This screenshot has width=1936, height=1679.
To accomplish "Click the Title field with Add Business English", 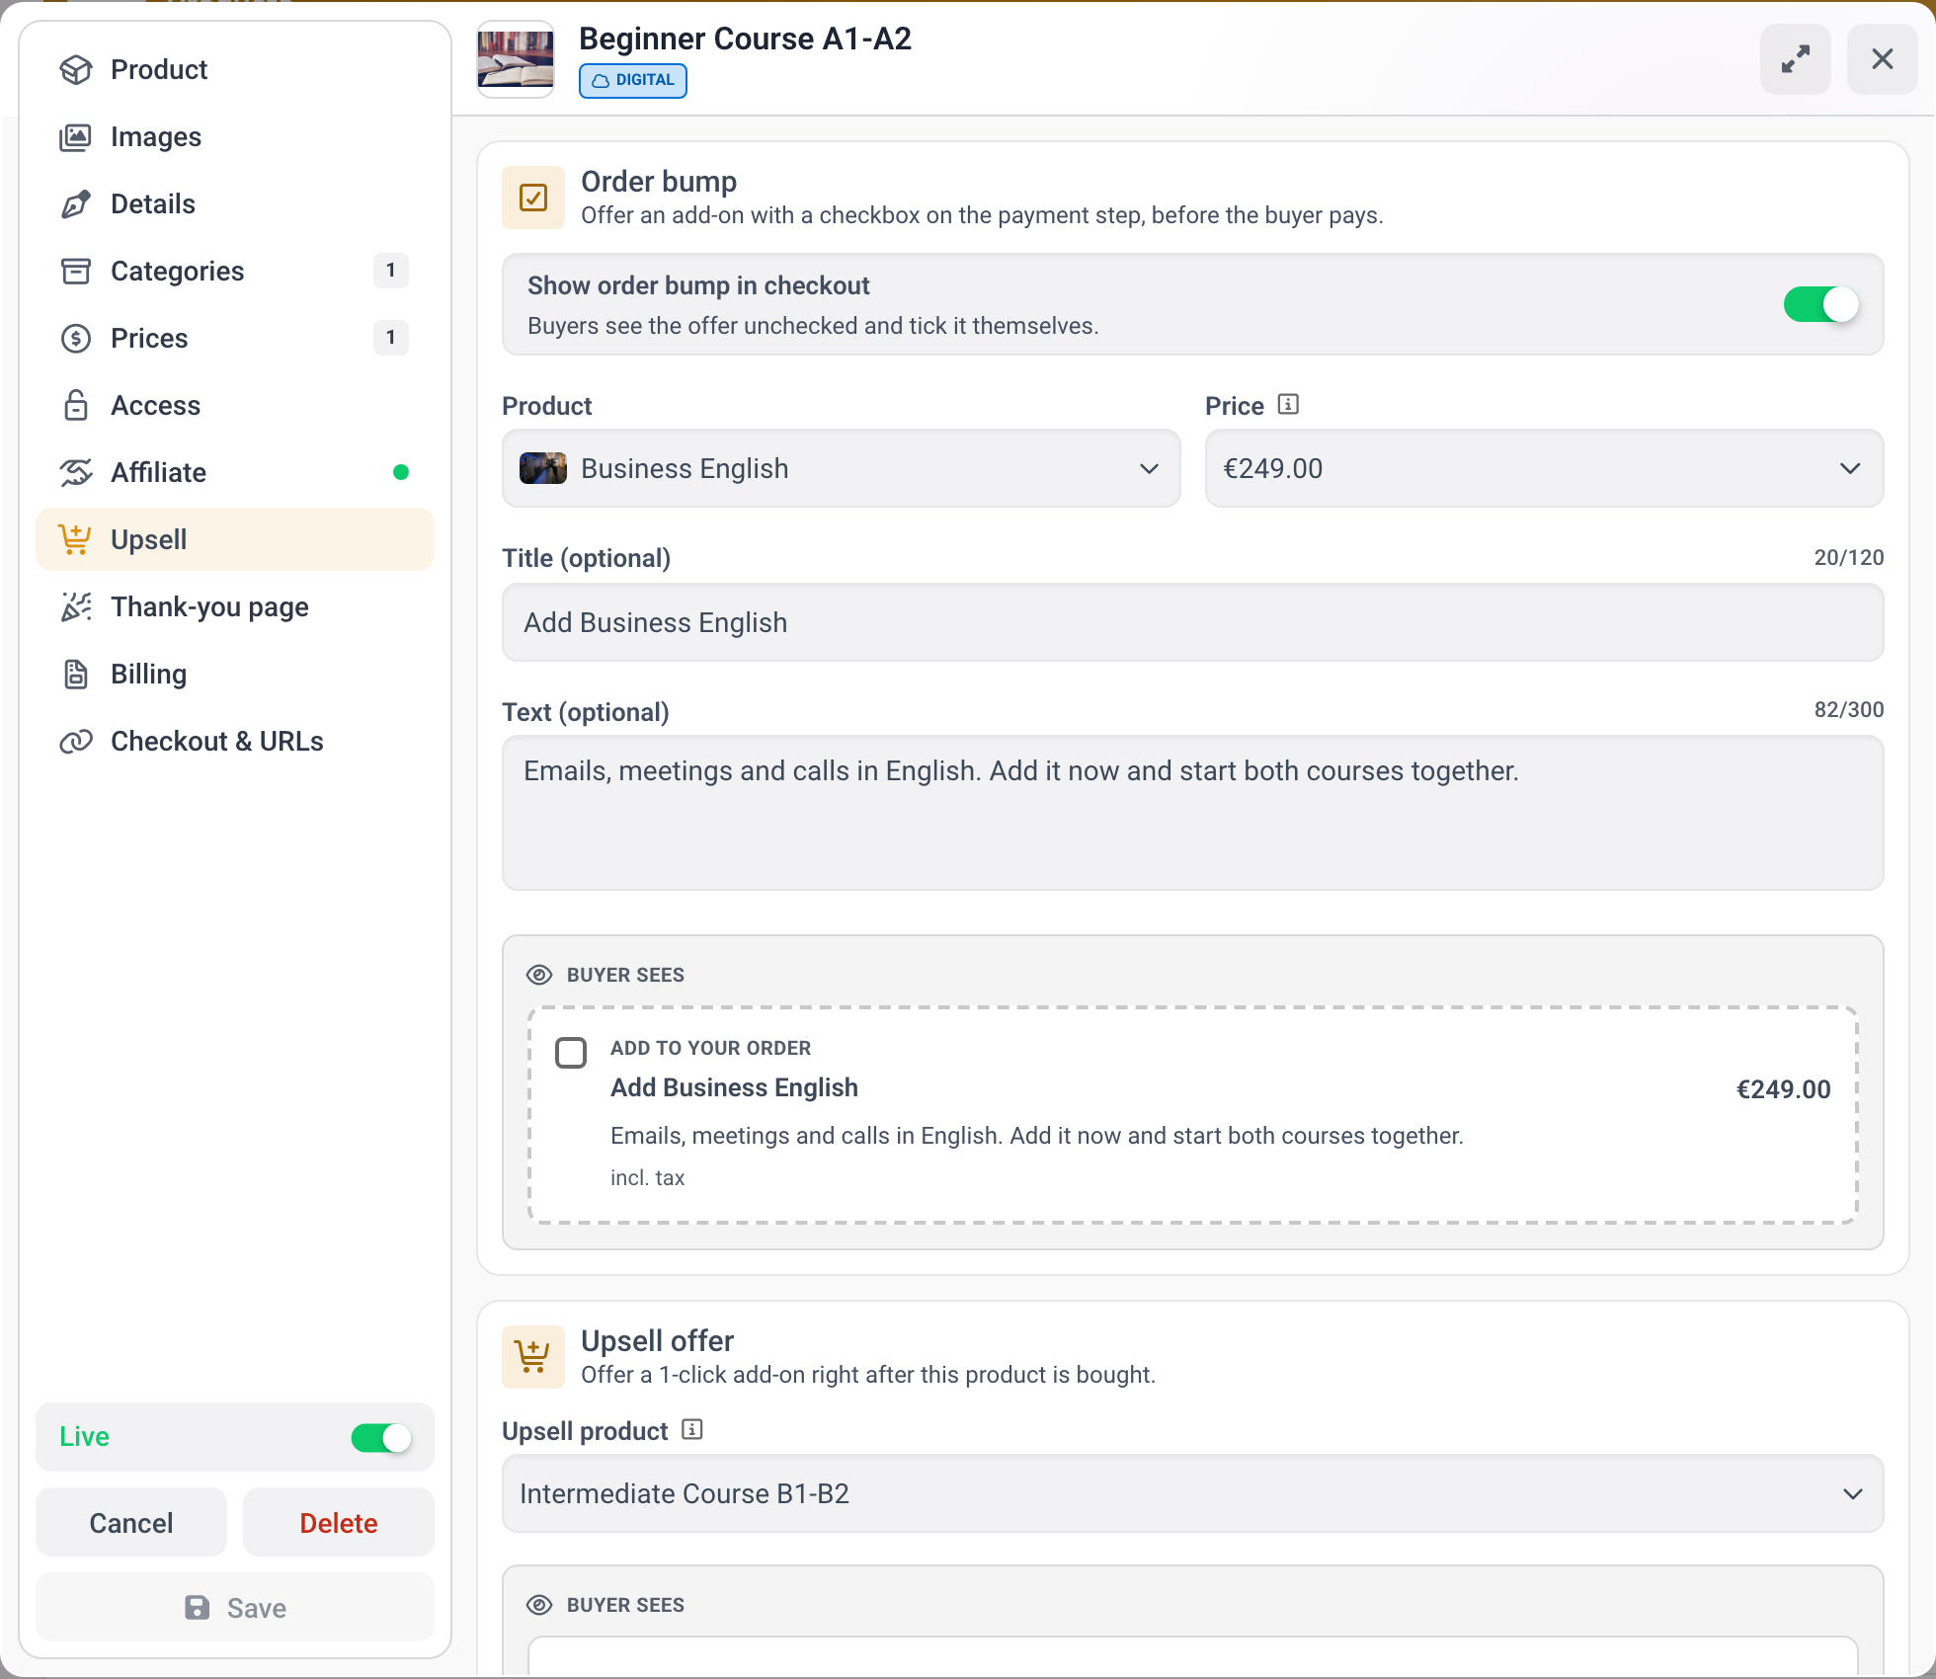I will click(x=1193, y=622).
